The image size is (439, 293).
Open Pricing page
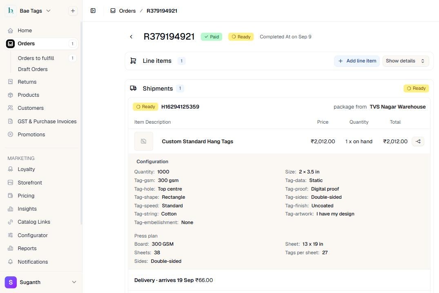26,195
